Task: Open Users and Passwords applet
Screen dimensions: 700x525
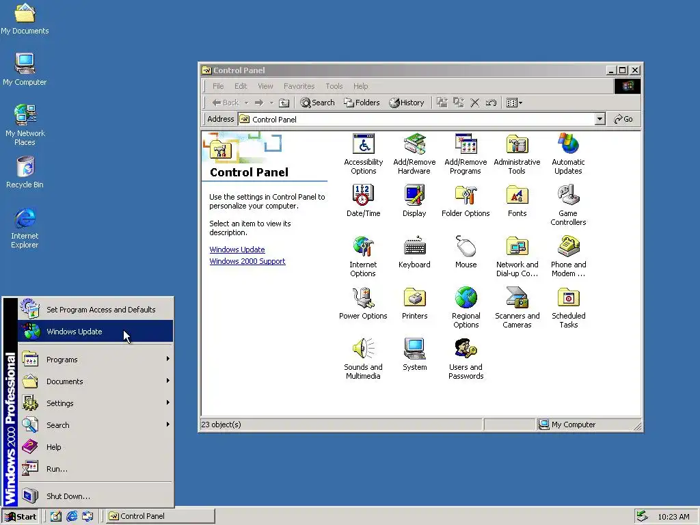Action: click(x=466, y=360)
